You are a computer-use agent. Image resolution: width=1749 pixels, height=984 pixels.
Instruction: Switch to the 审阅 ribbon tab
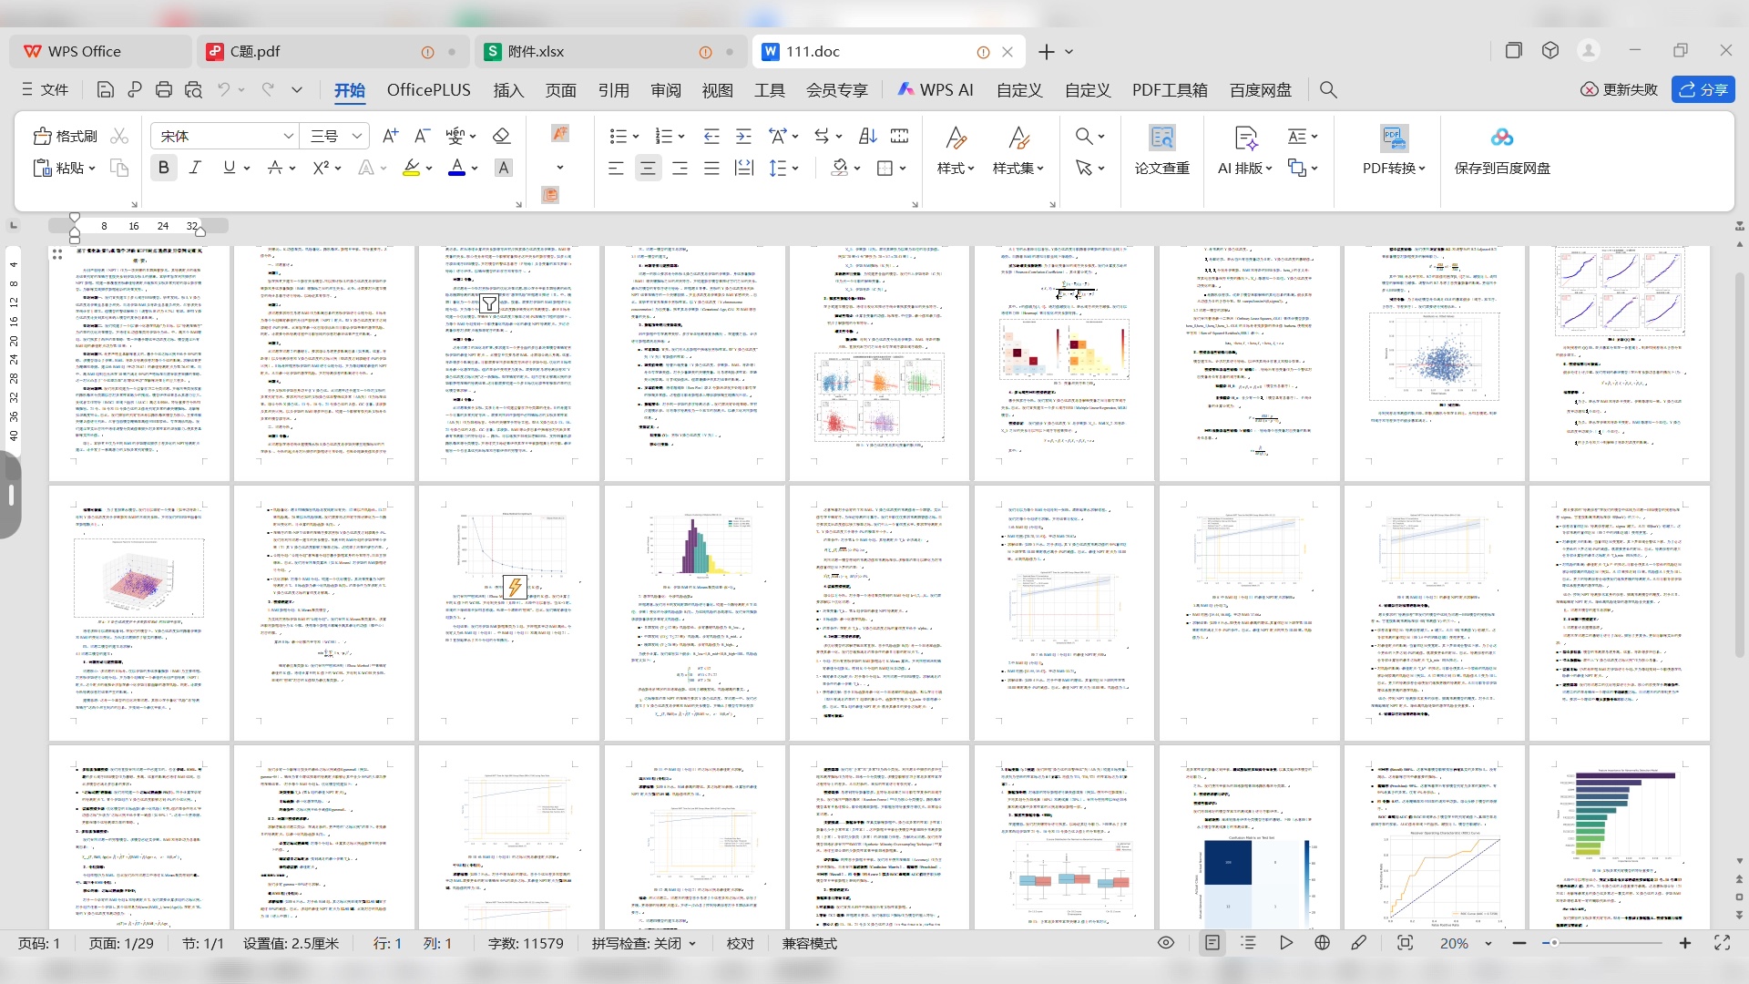(x=666, y=89)
